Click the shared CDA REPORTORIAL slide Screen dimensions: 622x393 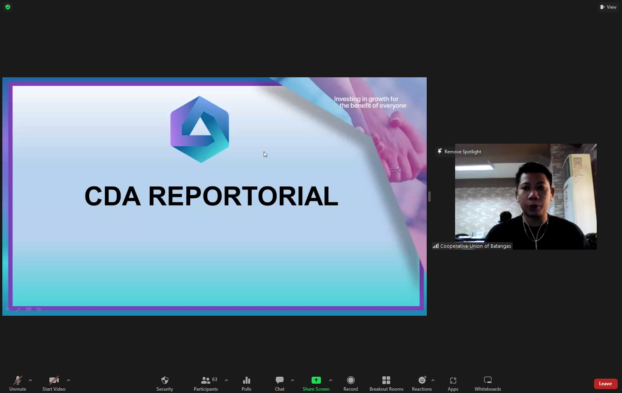point(214,196)
